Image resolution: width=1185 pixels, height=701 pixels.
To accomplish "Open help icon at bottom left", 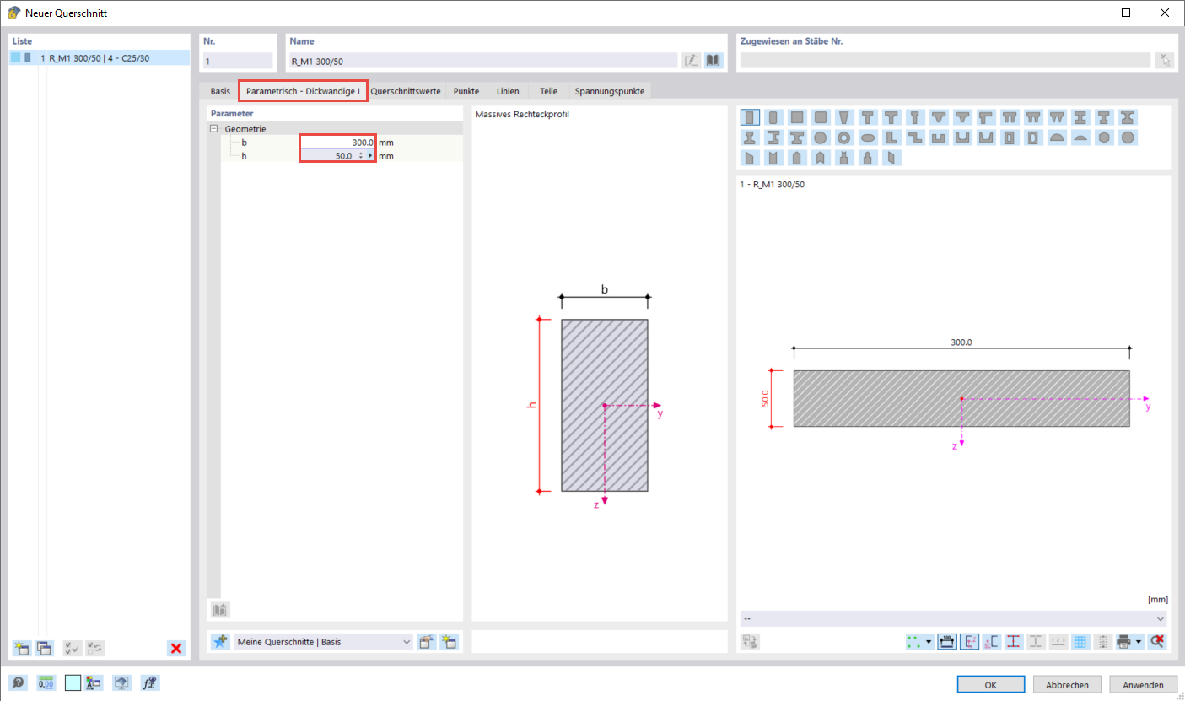I will coord(17,683).
